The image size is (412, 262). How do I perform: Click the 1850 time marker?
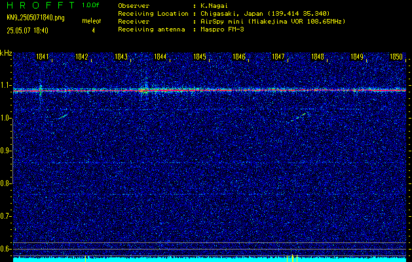(x=396, y=57)
